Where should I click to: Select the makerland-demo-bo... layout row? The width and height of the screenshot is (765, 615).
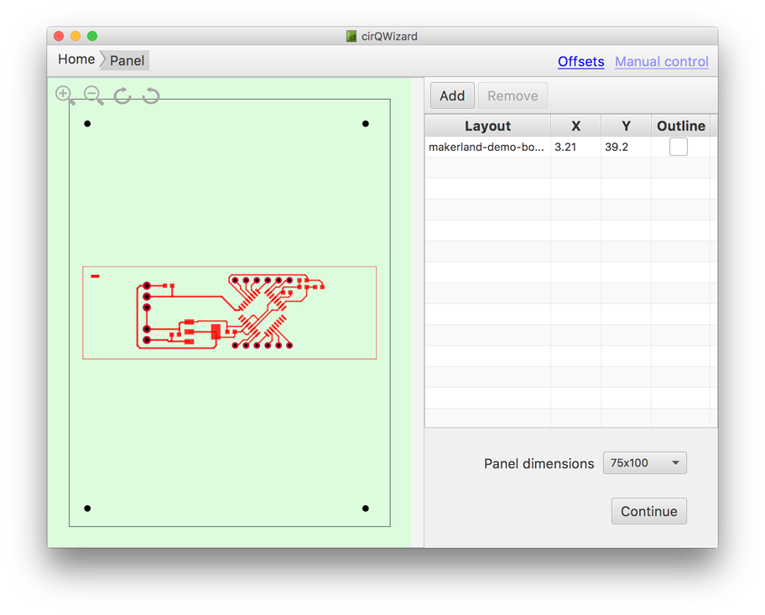[x=570, y=147]
